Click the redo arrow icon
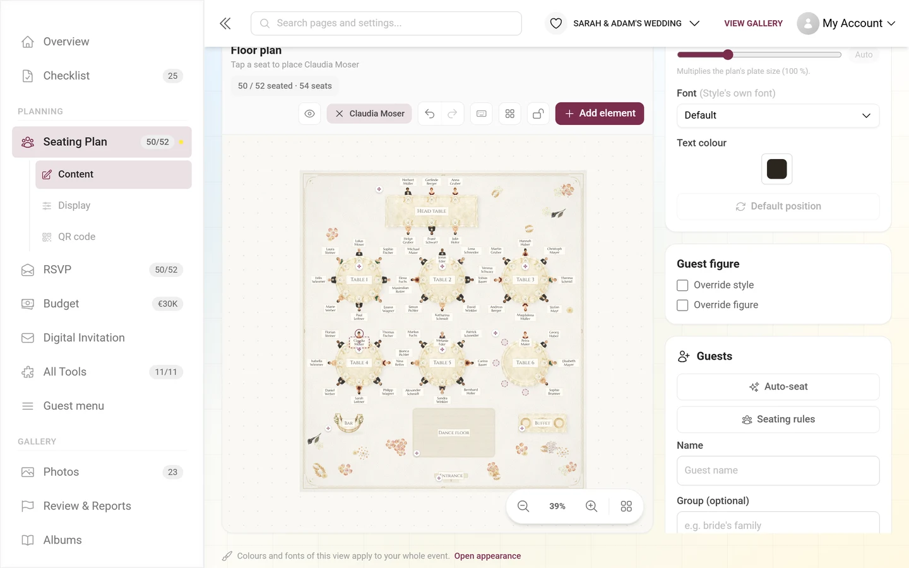 (453, 114)
